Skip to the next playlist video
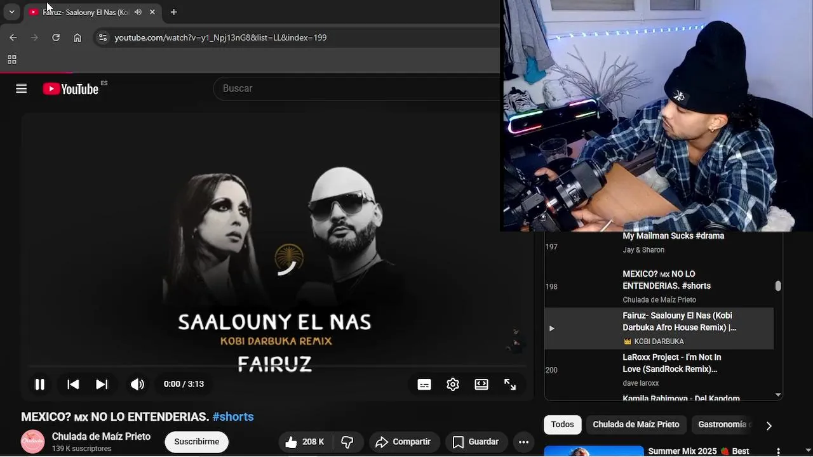813x457 pixels. [x=102, y=384]
